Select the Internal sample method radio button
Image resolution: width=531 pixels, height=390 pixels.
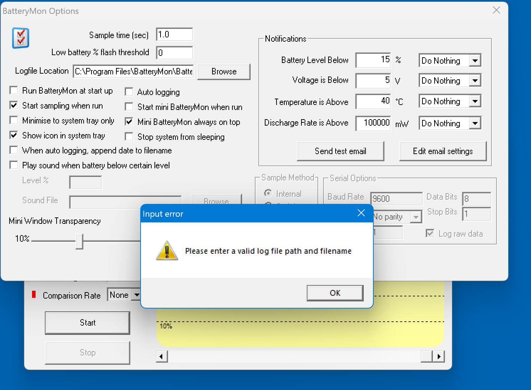(268, 193)
